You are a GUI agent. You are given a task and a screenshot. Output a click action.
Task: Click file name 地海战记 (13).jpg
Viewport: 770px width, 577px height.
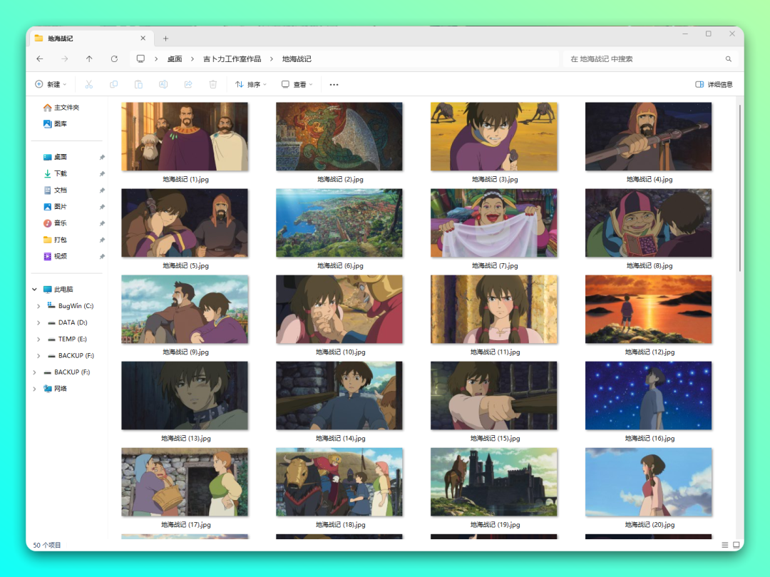(186, 439)
